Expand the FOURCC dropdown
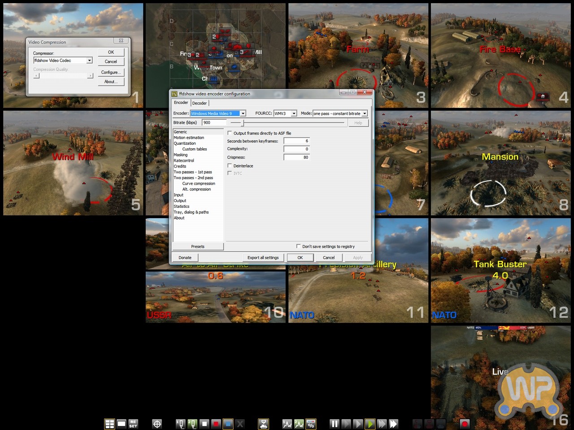This screenshot has height=430, width=574. (x=294, y=113)
